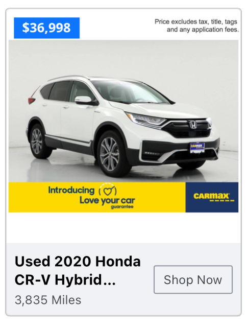Click the rear alloy wheel of the car
Viewport: 248px width, 329px height.
(38, 141)
